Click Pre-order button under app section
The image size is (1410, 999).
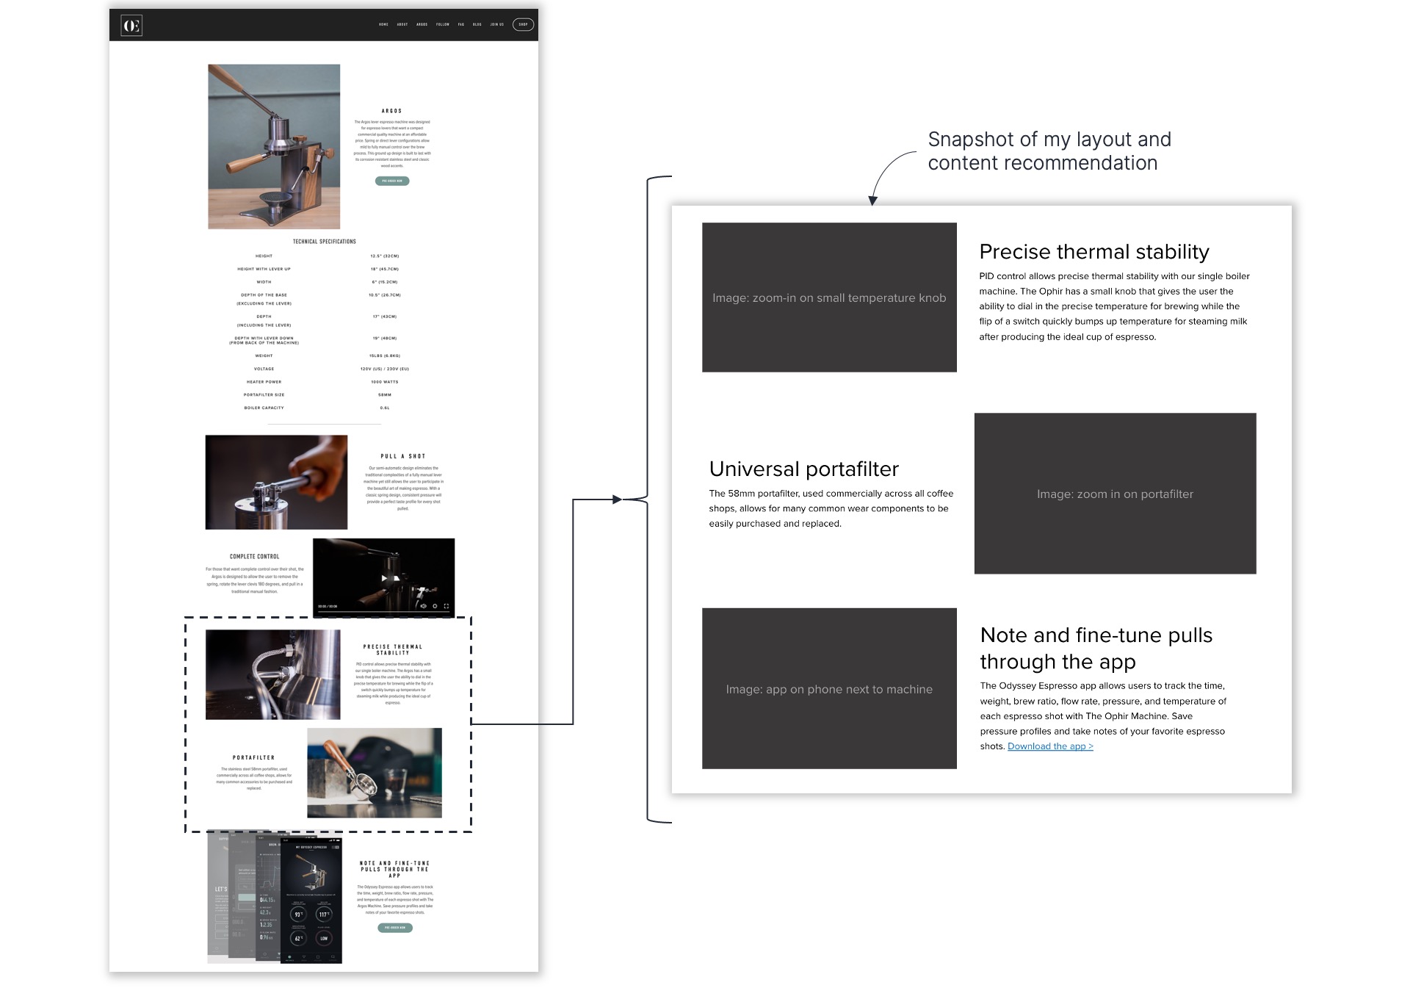click(395, 928)
